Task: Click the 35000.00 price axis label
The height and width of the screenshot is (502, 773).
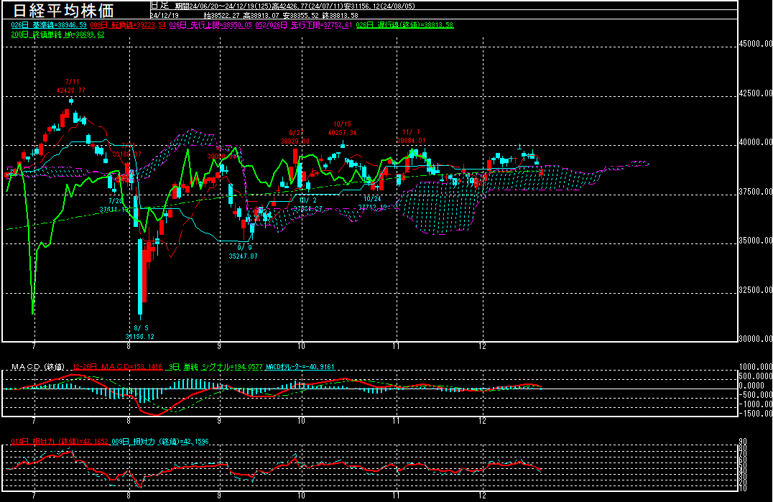Action: pos(755,241)
